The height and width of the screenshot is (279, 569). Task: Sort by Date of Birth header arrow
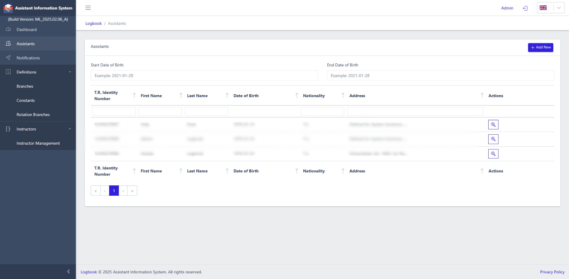[297, 95]
